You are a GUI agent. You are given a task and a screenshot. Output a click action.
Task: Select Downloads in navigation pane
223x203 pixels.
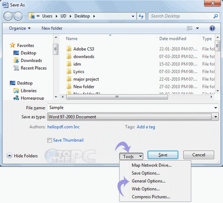(x=31, y=61)
